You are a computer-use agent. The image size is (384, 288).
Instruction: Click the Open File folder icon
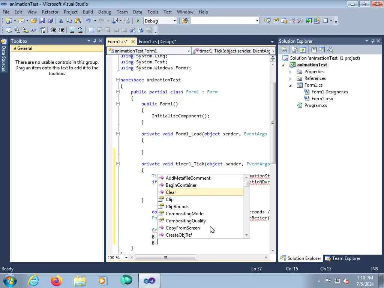click(x=34, y=21)
